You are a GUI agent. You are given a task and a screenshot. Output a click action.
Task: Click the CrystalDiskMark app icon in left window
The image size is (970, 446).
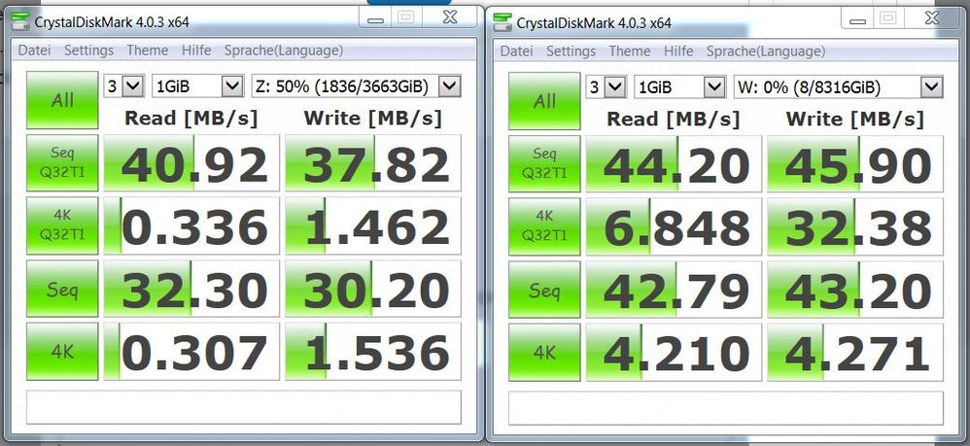pos(21,21)
